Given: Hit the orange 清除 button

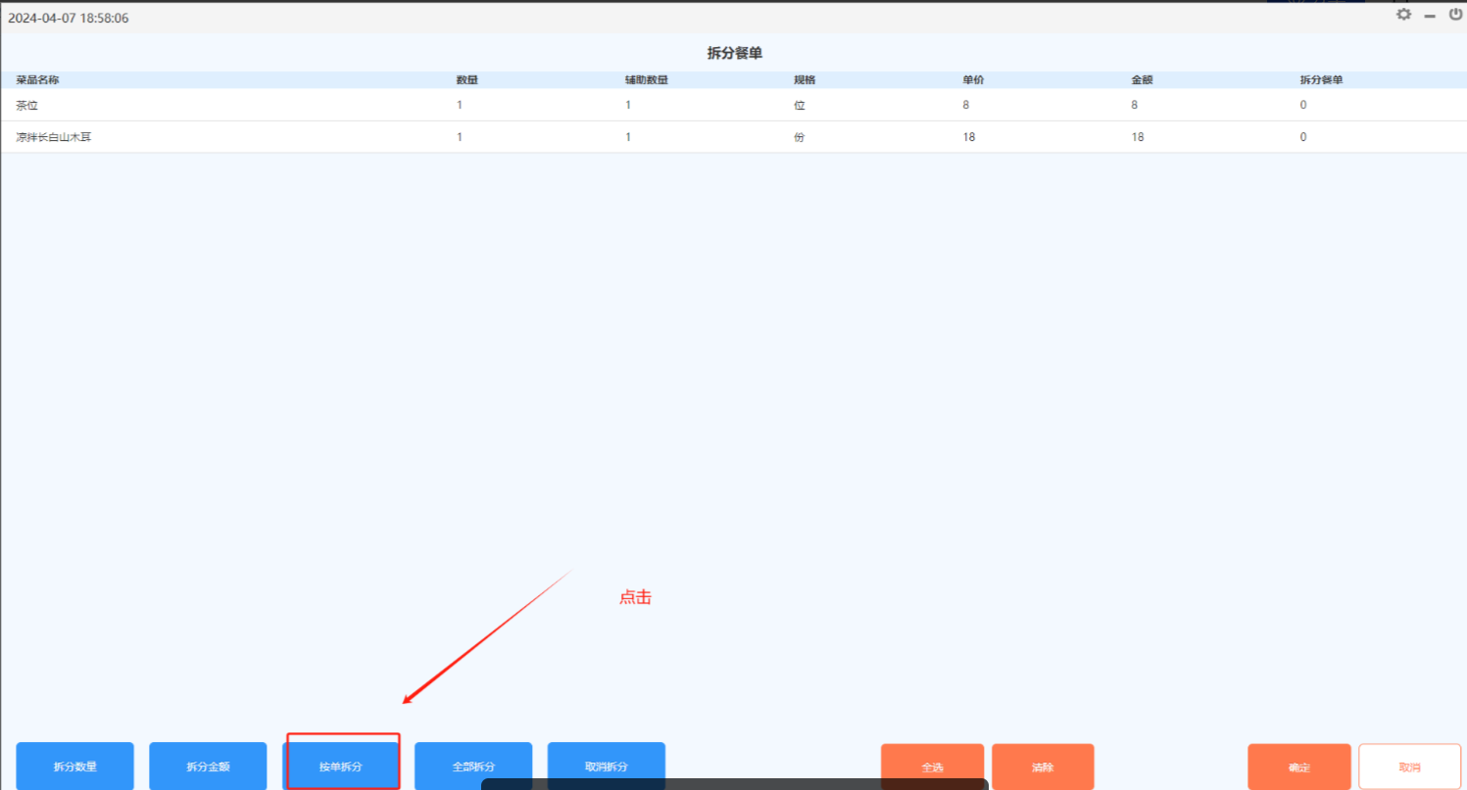Looking at the screenshot, I should [x=1043, y=767].
